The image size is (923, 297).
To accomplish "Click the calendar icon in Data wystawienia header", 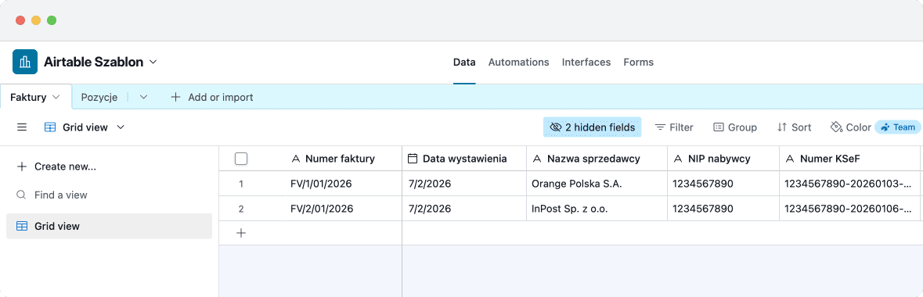I will pos(413,159).
